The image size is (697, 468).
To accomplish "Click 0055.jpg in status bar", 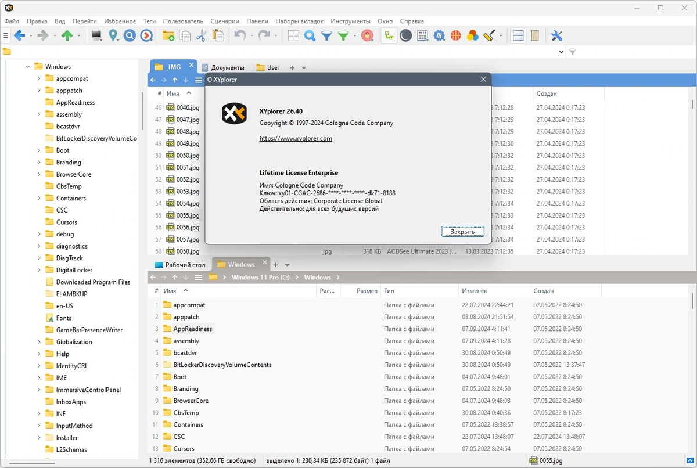I will pyautogui.click(x=546, y=460).
